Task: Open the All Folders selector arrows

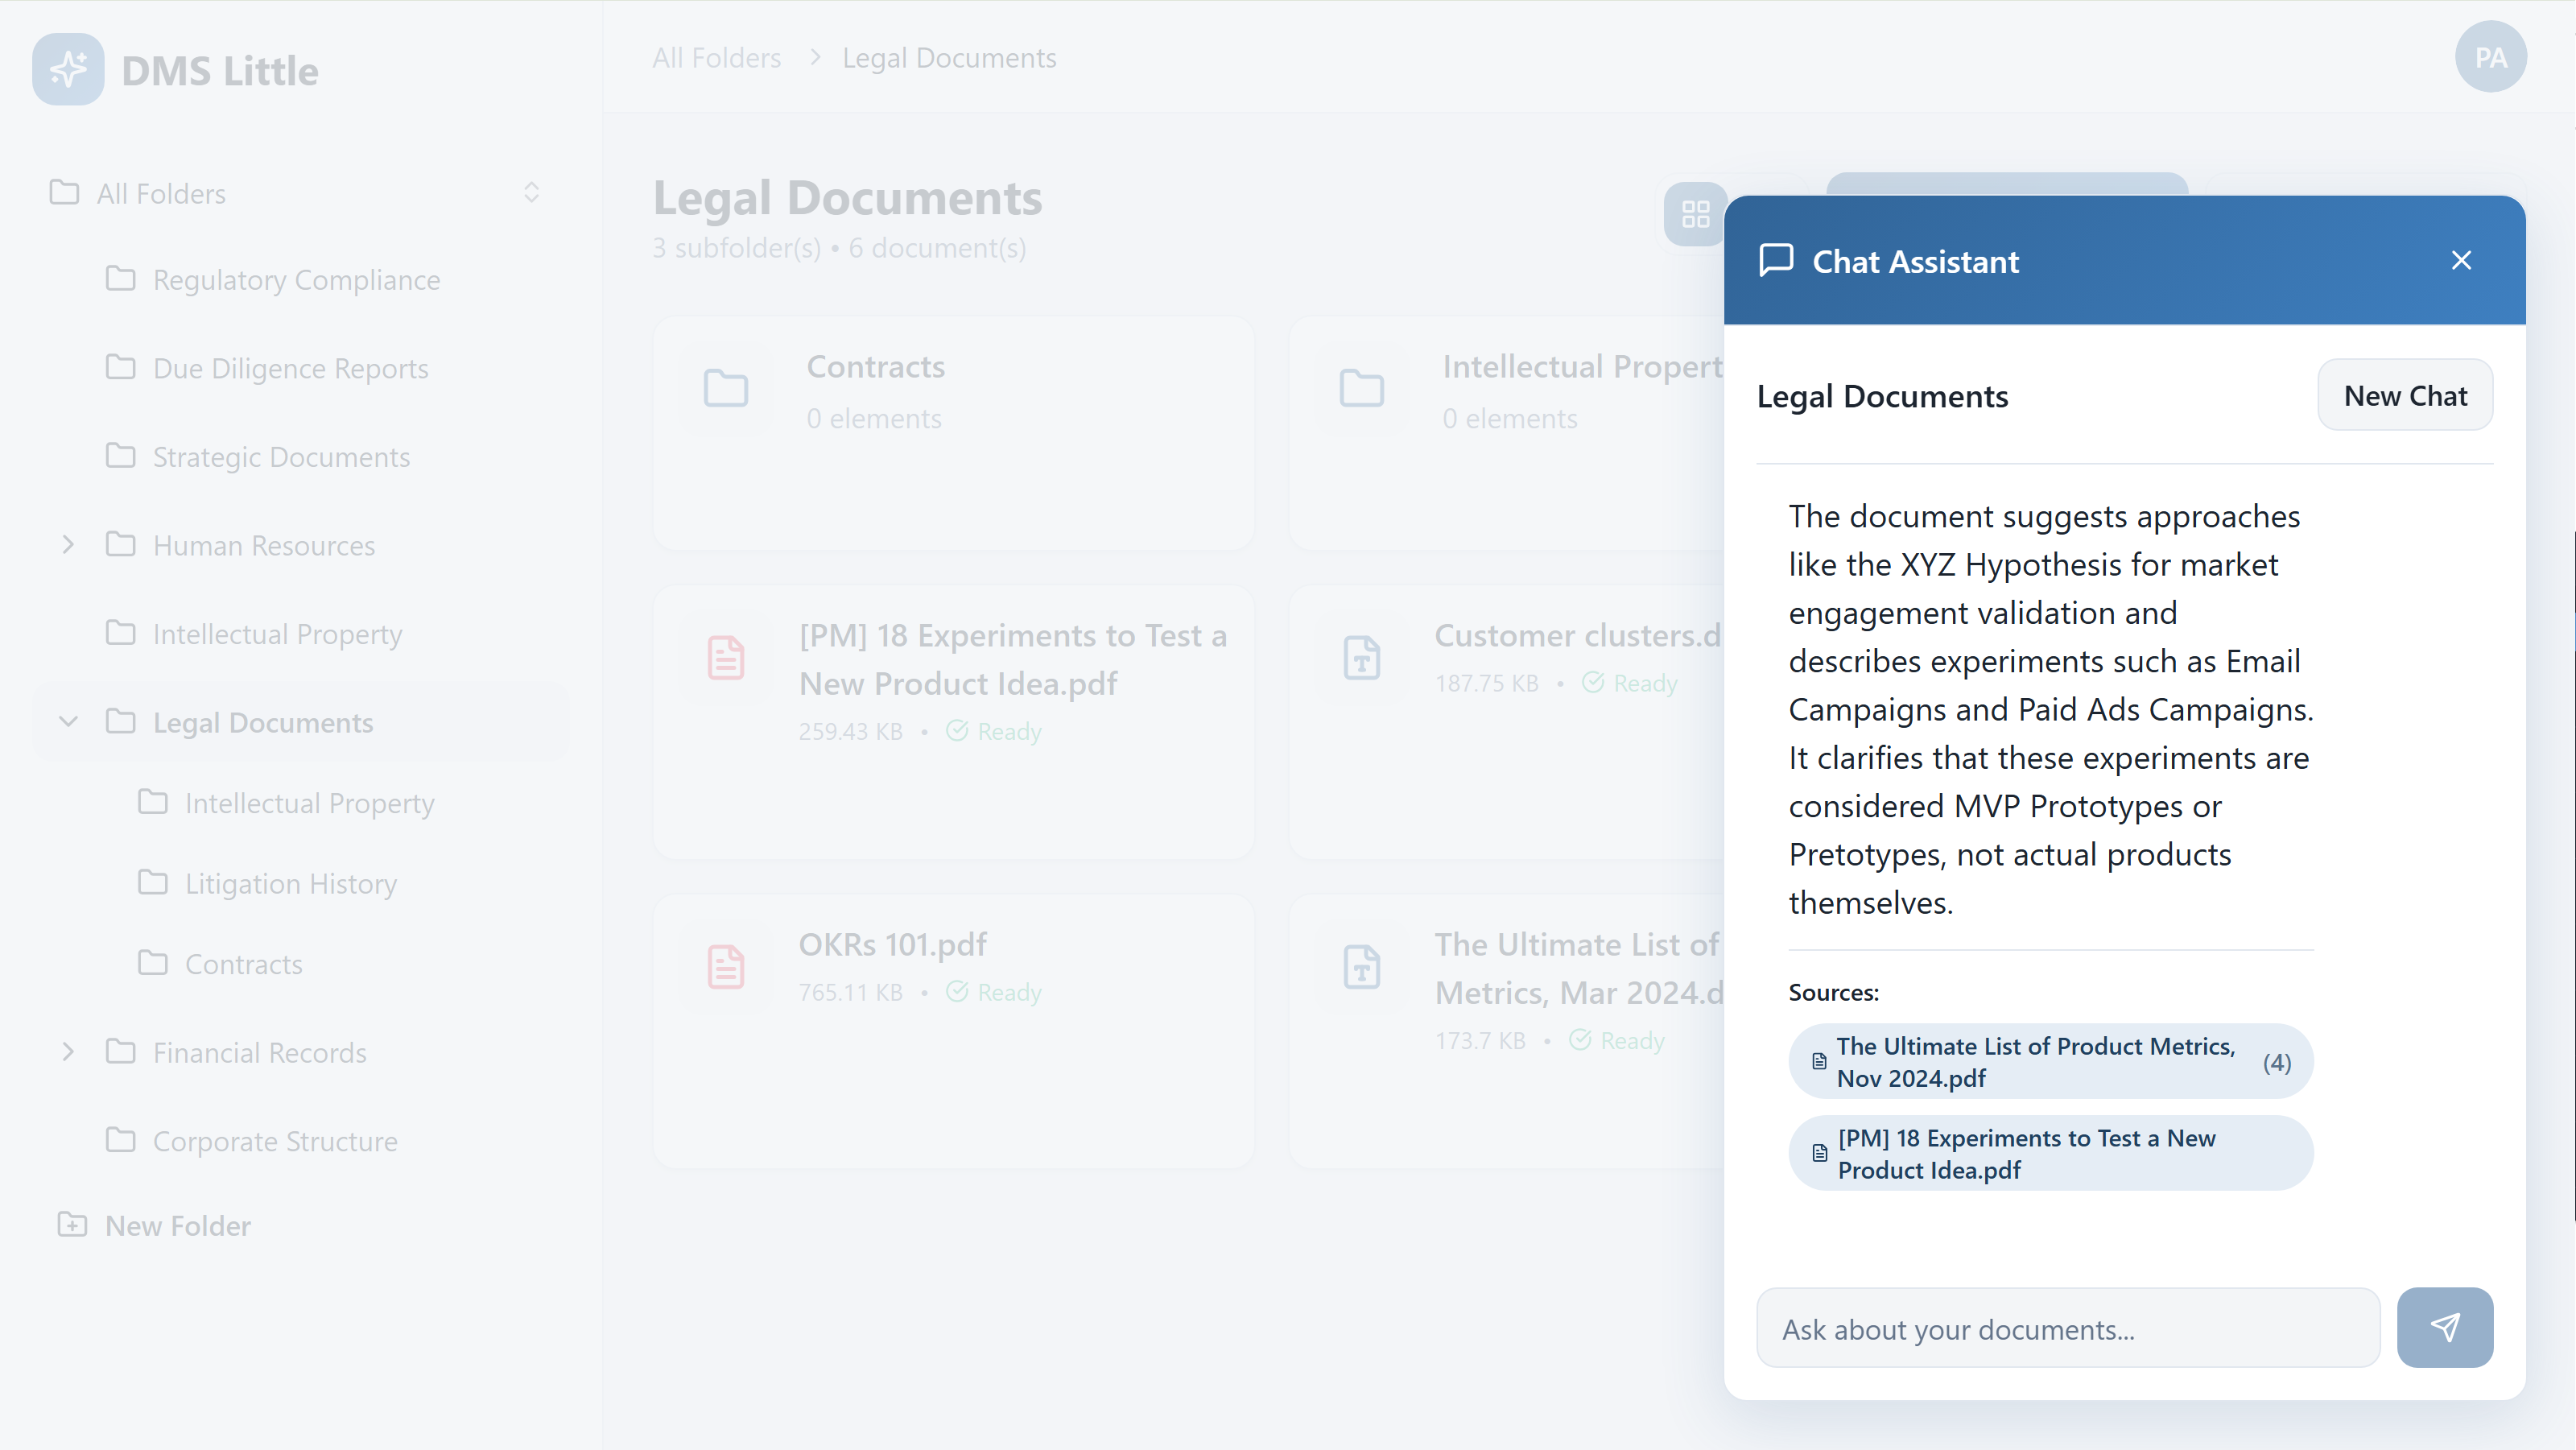Action: (x=531, y=192)
